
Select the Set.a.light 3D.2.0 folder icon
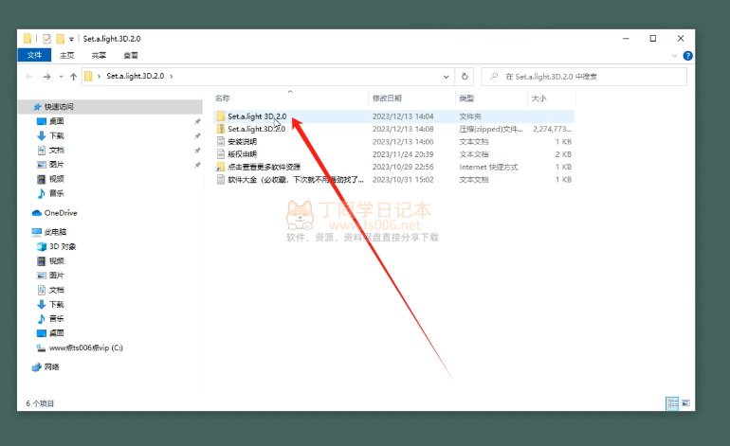(221, 116)
